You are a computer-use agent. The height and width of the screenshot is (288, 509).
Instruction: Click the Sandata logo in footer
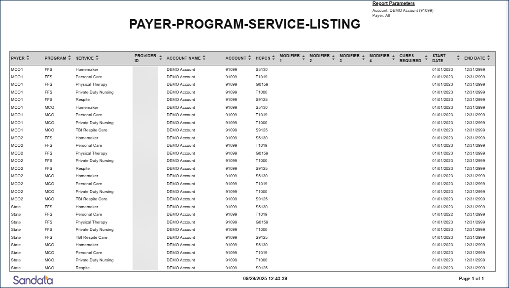tap(33, 280)
